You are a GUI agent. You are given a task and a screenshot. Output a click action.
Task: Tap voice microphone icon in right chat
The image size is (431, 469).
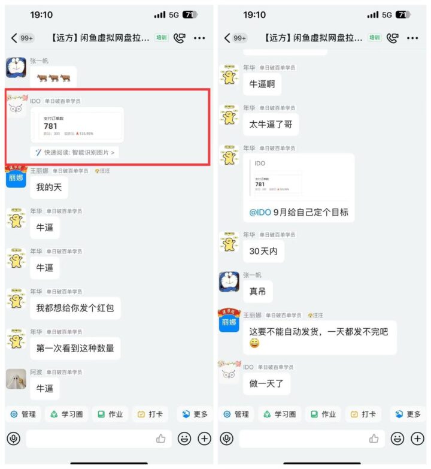point(227,439)
